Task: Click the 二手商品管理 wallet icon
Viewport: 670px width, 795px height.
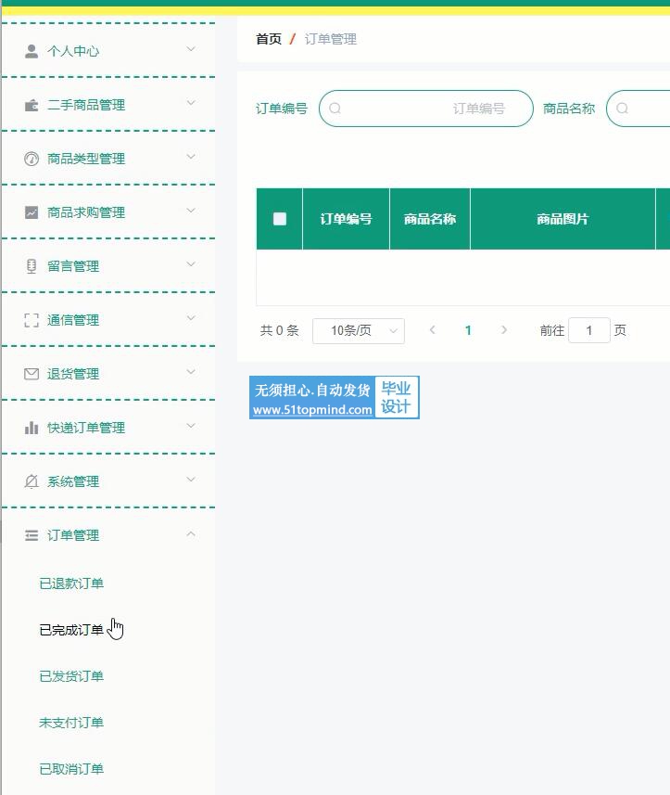Action: [32, 105]
